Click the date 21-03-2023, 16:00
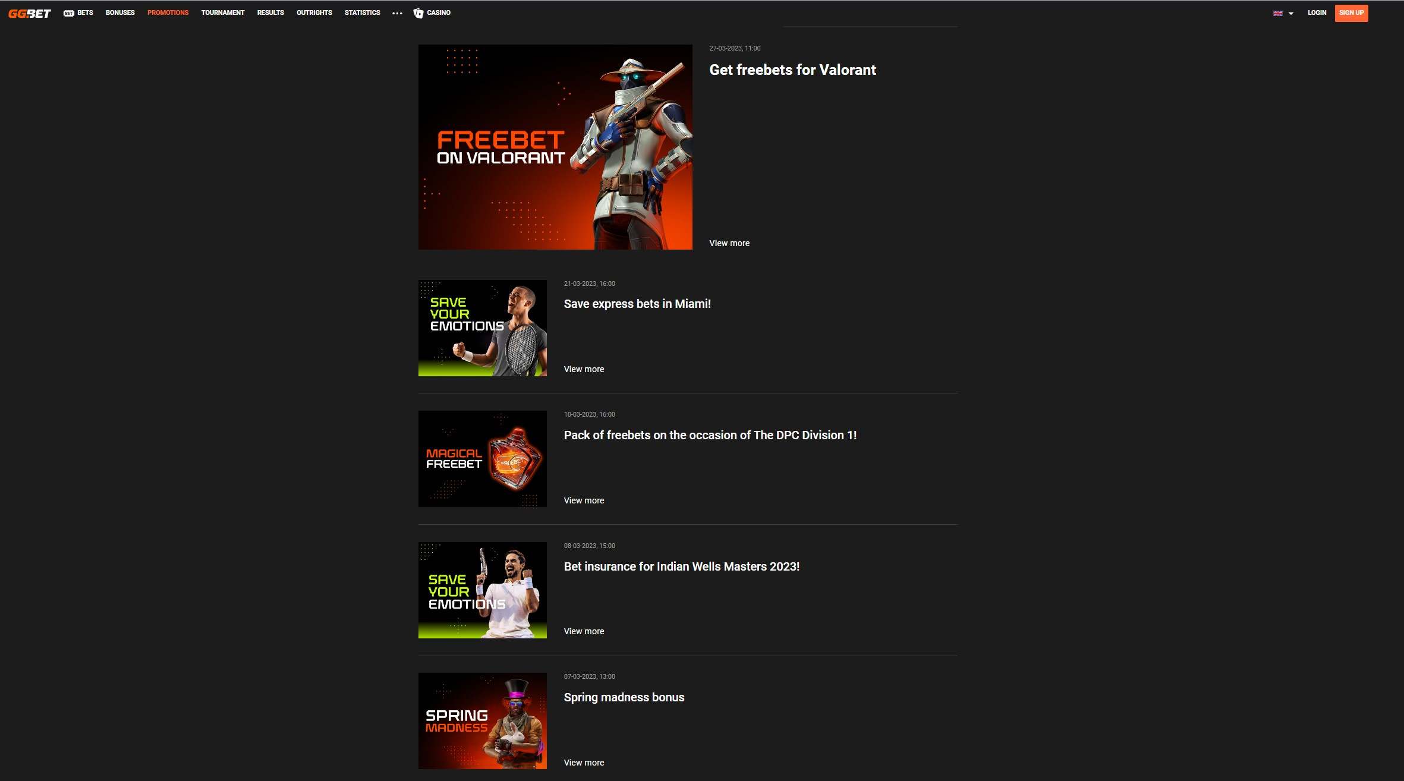 click(589, 284)
